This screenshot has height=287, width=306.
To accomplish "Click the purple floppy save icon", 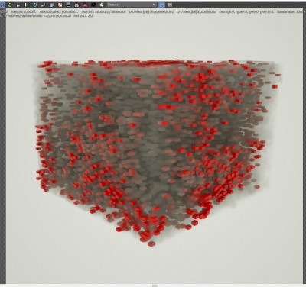I will (x=76, y=5).
